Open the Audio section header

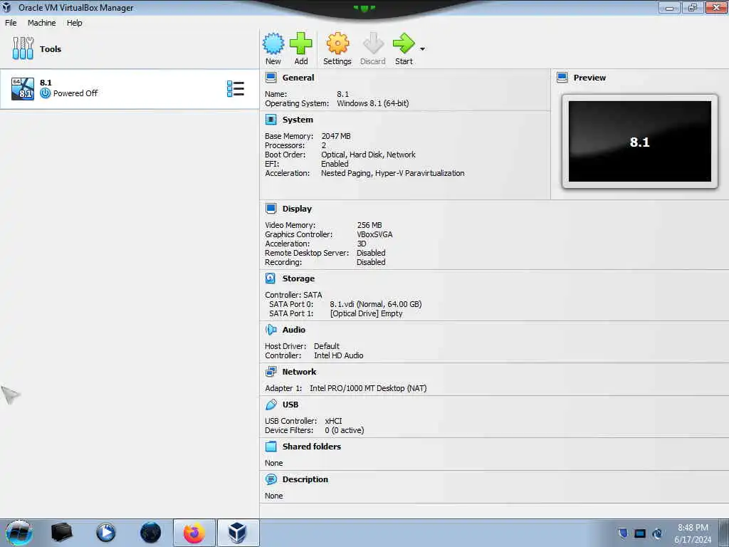tap(294, 330)
